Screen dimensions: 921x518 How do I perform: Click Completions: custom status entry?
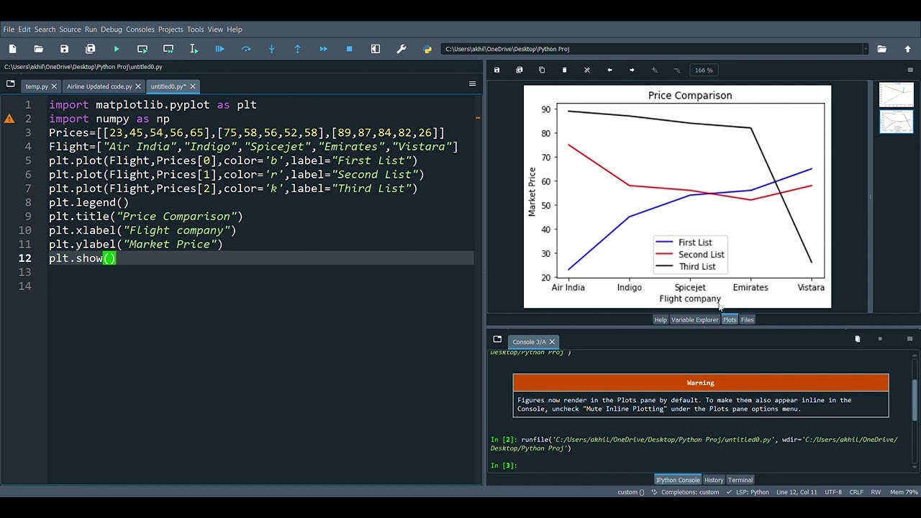coord(686,492)
